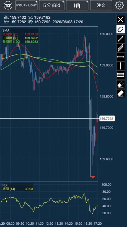Click the 高: 159.7432 high price readout
This screenshot has width=127, height=227.
15,17
